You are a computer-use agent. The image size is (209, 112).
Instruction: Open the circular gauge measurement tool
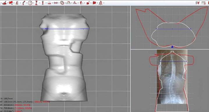coord(30,3)
